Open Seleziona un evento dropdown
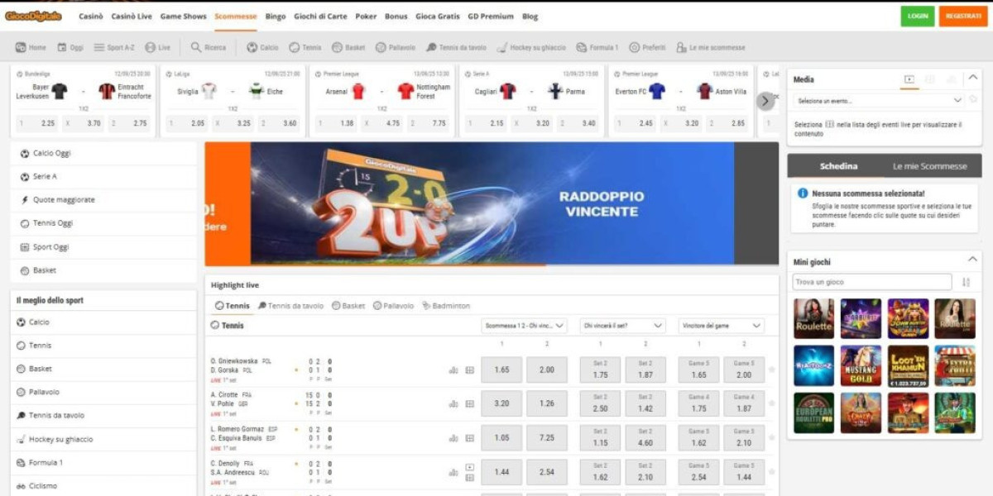Screen dimensions: 993x496 [x=879, y=100]
